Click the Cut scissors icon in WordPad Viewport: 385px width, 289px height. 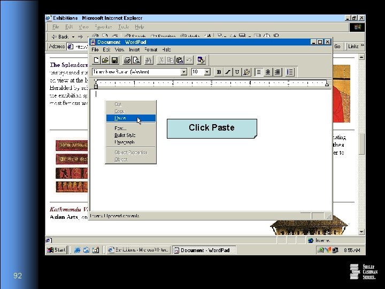click(161, 60)
